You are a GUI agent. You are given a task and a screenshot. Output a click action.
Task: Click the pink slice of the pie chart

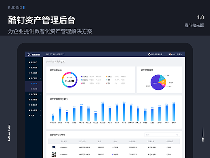(x=163, y=85)
